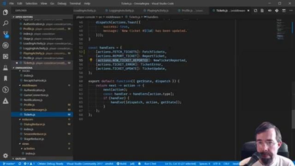The width and height of the screenshot is (295, 166).
Task: Open the Help menu
Action: pos(87,3)
